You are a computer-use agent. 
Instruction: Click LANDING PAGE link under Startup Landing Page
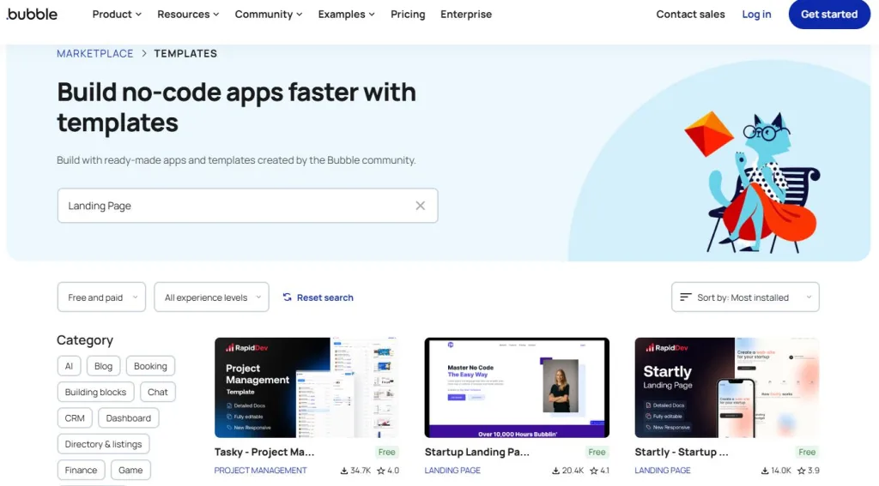point(452,471)
